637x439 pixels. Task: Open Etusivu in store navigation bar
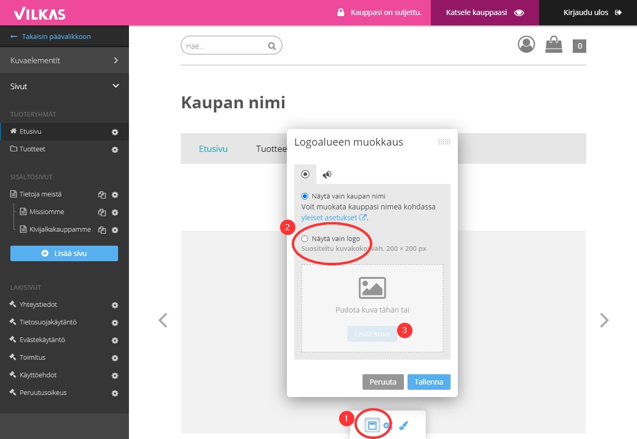pyautogui.click(x=213, y=149)
